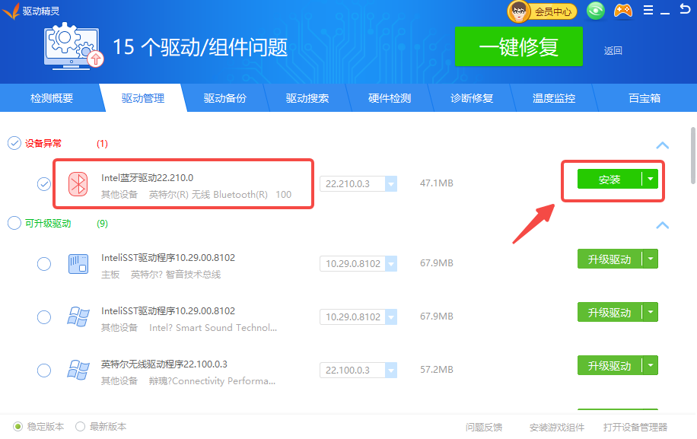
Task: Expand the arrow beside the 安装 button
Action: tap(650, 179)
